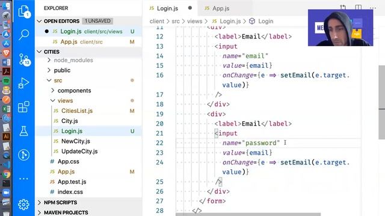Viewport: 385px width, 216px height.
Task: Open NewCity.js file in explorer
Action: click(x=76, y=142)
